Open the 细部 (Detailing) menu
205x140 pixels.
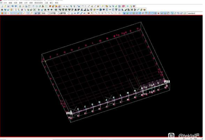click(31, 3)
